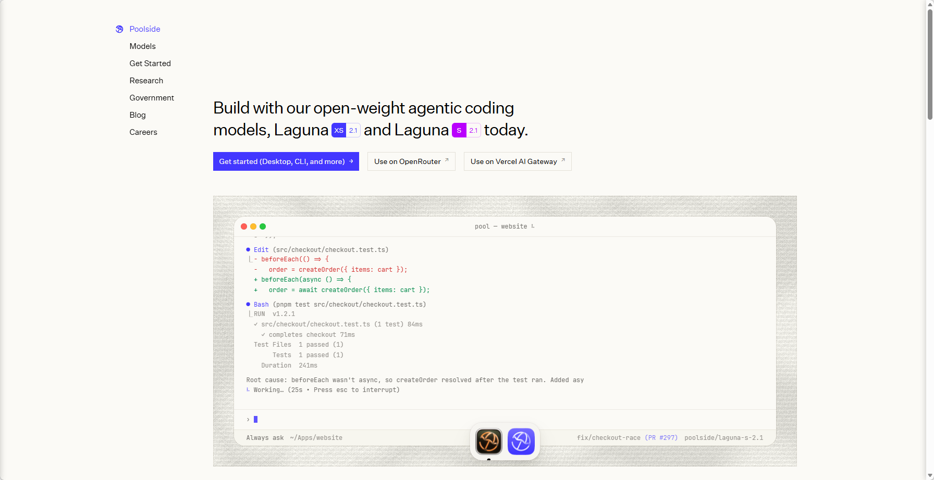This screenshot has height=480, width=934.
Task: Click the removed "beforeEach(() => {" line
Action: pyautogui.click(x=291, y=259)
